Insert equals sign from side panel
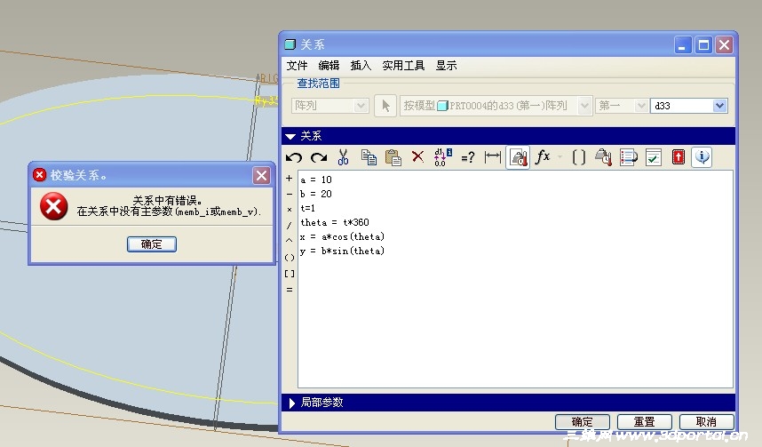 tap(290, 290)
